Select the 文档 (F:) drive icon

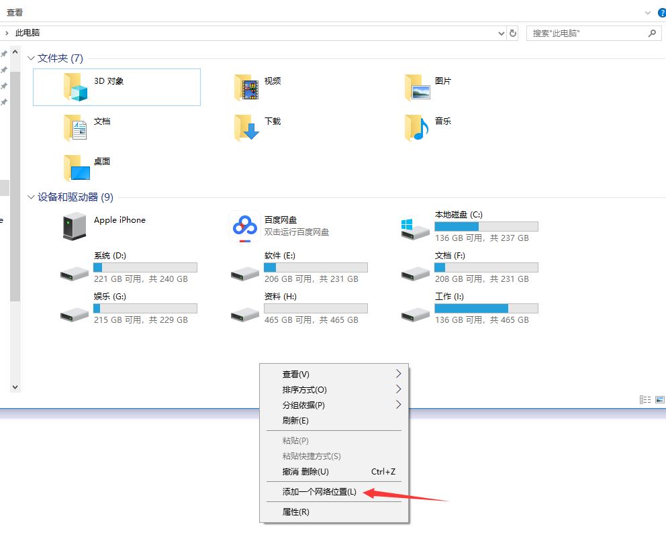tap(416, 274)
